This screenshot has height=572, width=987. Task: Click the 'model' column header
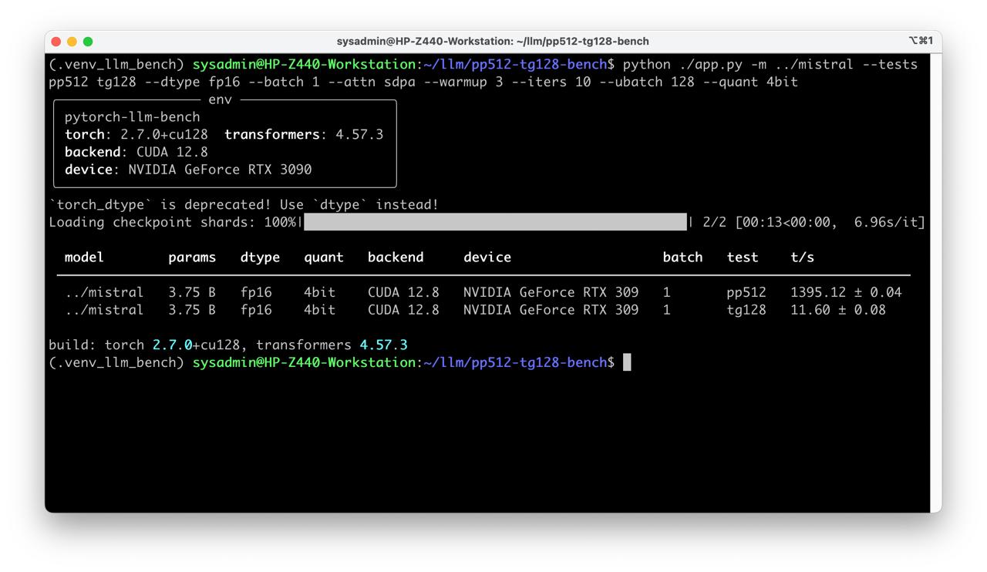[84, 257]
